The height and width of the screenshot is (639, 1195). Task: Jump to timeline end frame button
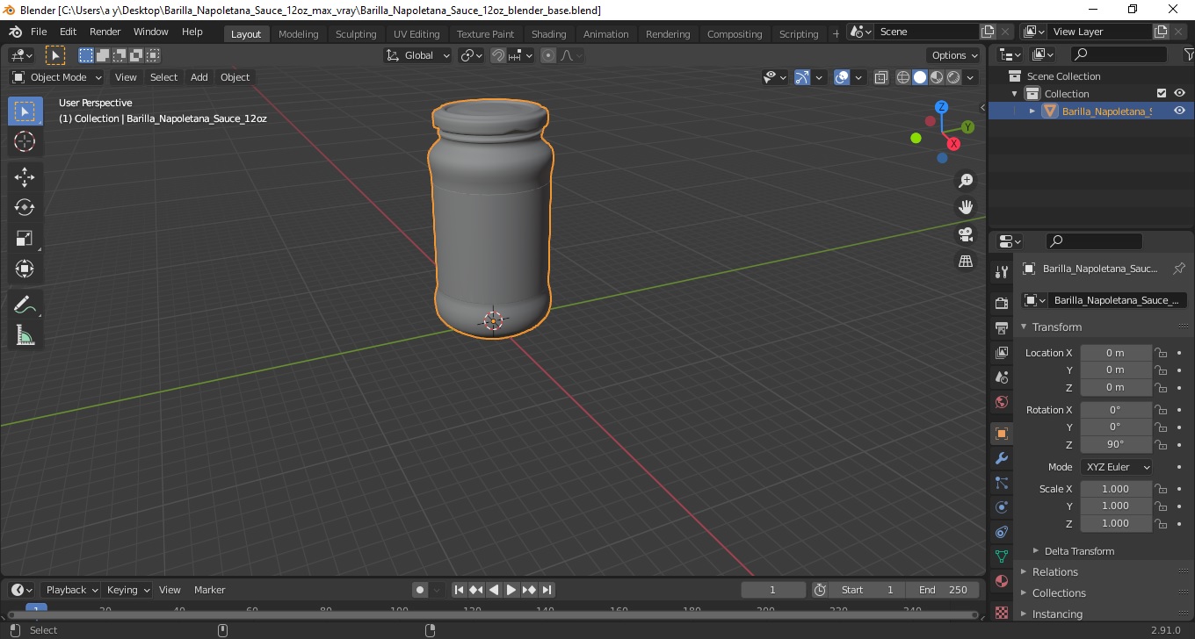click(547, 590)
